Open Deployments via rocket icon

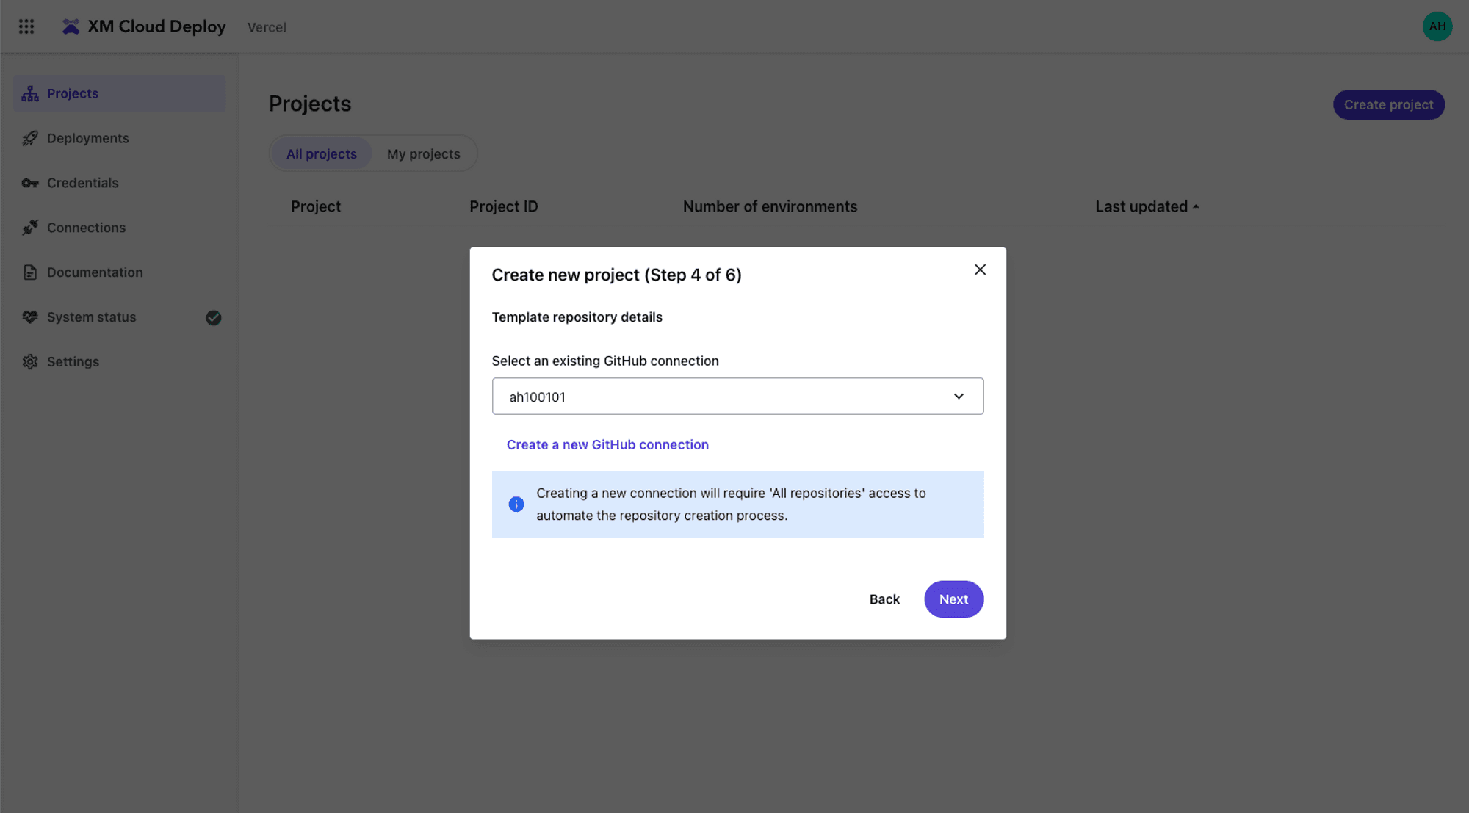coord(30,139)
